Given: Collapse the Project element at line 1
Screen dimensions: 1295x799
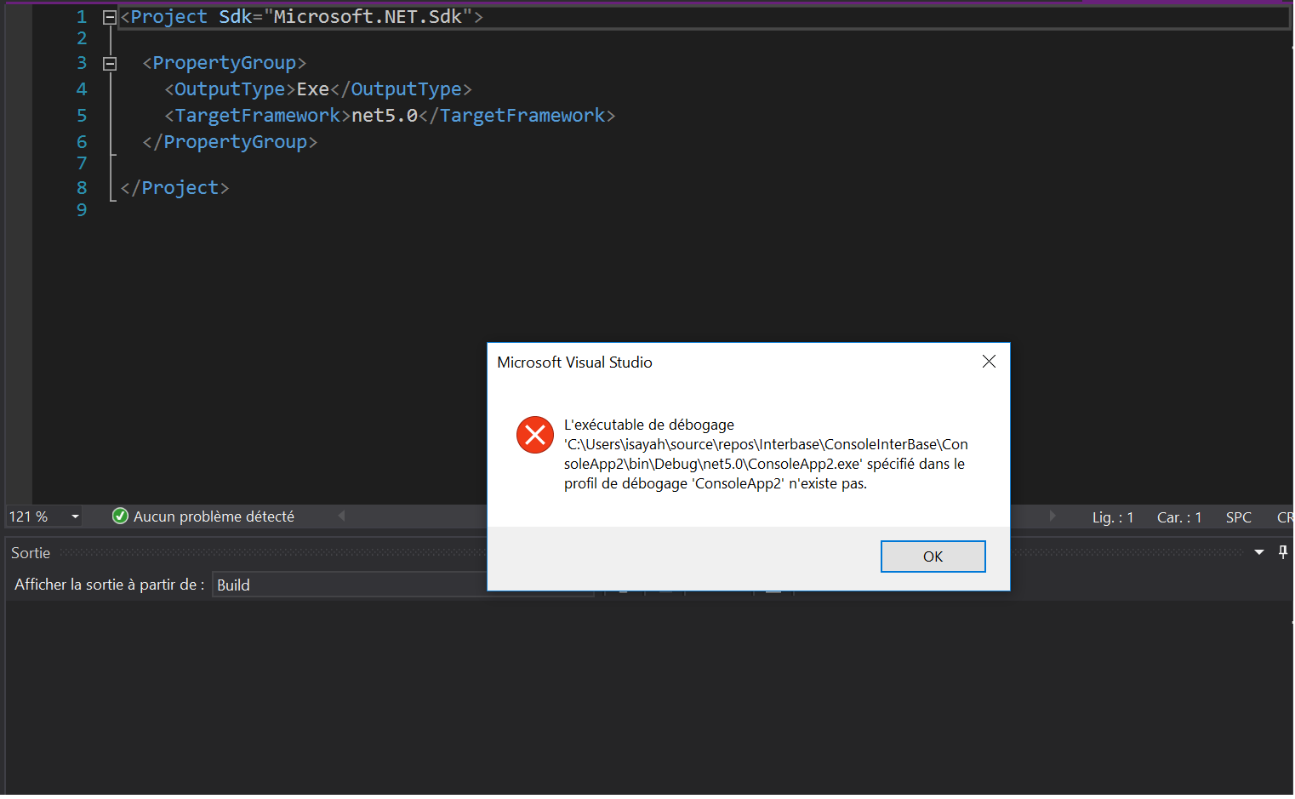Looking at the screenshot, I should [x=109, y=15].
